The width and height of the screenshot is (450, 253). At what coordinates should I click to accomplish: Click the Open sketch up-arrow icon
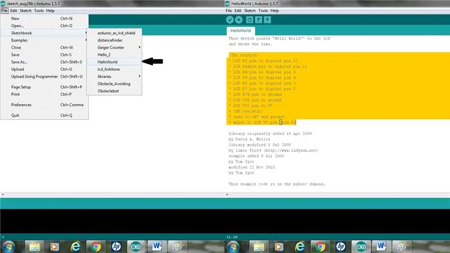259,20
